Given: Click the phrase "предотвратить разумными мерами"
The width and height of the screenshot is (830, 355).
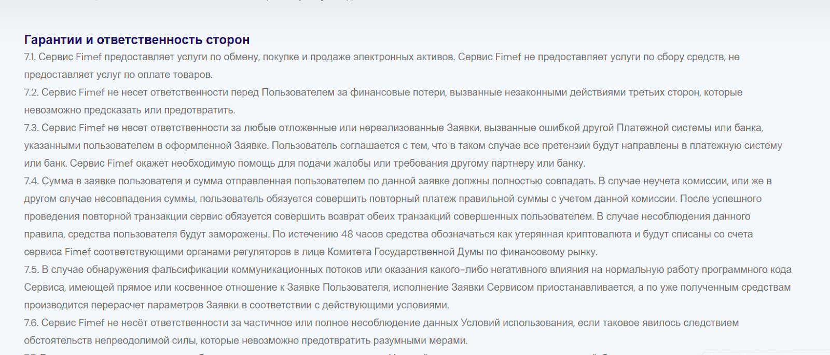Looking at the screenshot, I should click(x=384, y=341).
